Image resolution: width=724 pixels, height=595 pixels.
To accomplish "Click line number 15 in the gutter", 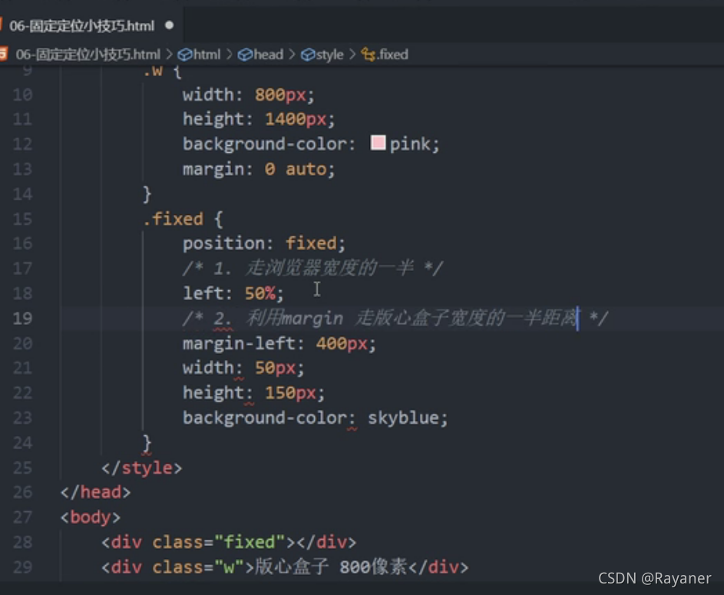I will coord(22,219).
